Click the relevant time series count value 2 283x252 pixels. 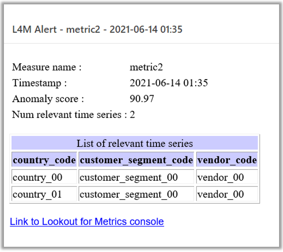tap(132, 114)
